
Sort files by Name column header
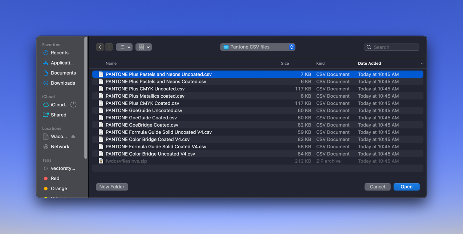pos(111,63)
